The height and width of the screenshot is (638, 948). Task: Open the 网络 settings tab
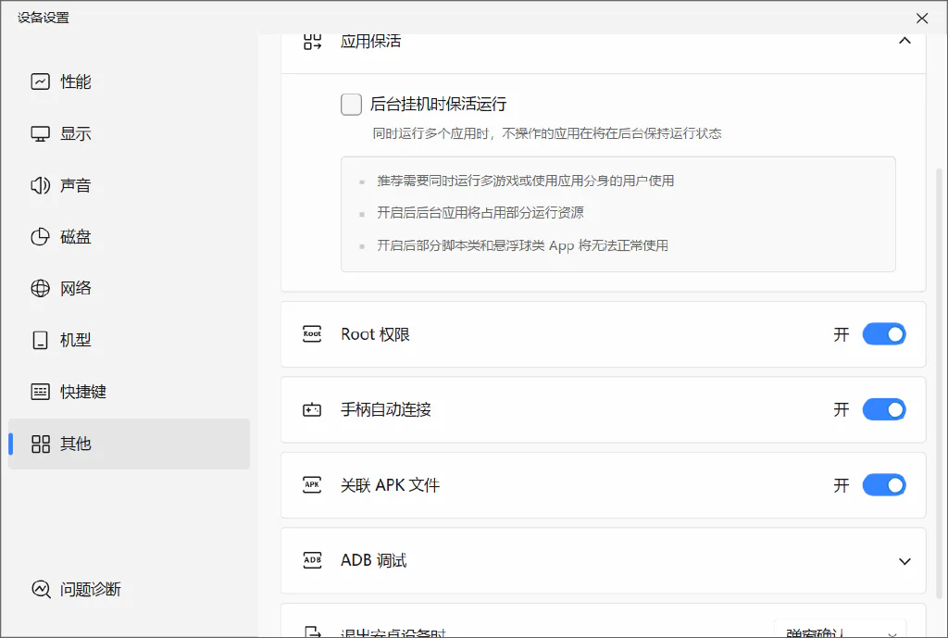pyautogui.click(x=129, y=289)
